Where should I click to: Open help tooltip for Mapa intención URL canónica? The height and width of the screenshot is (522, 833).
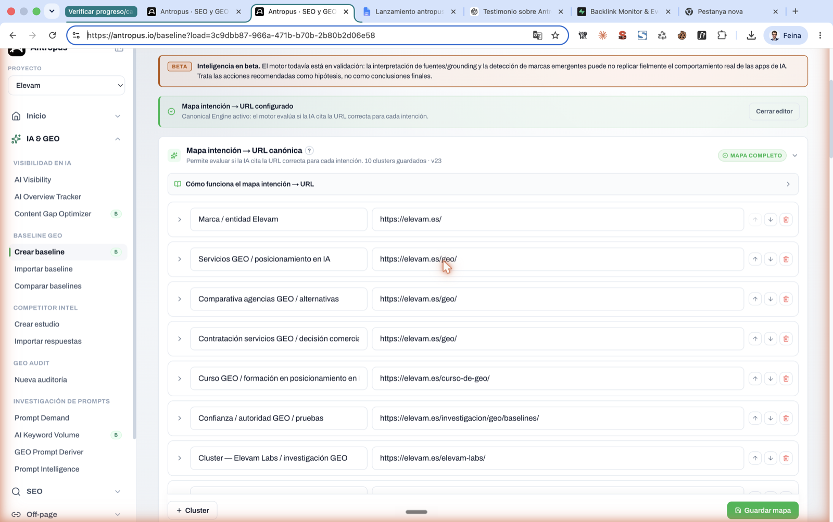(309, 150)
